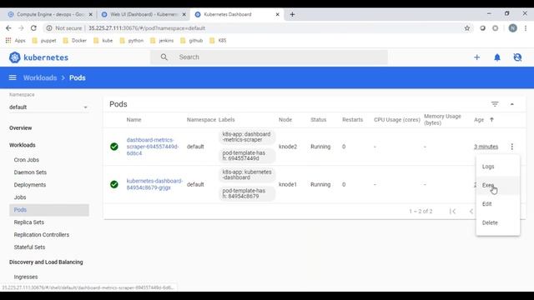Click the '3 minutes' age value

tap(486, 147)
